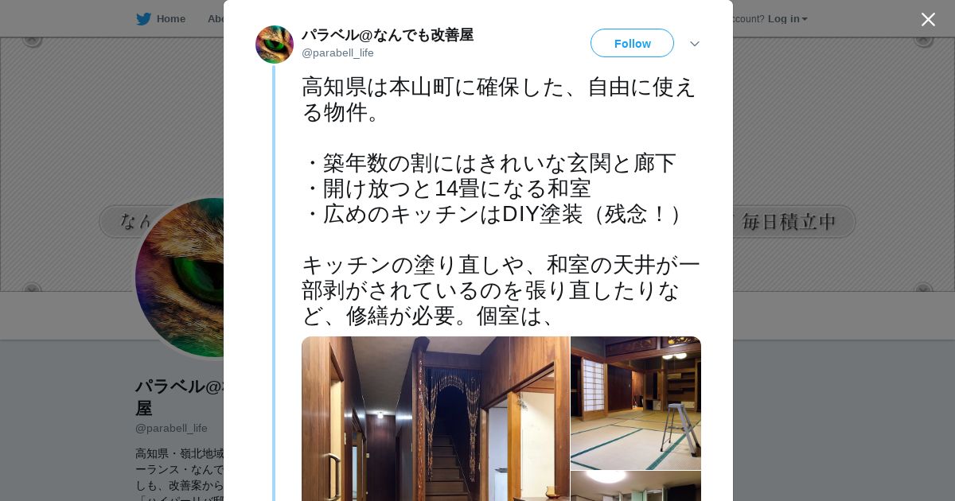View the tatami room with stepladder photo
This screenshot has height=501, width=955.
[636, 402]
